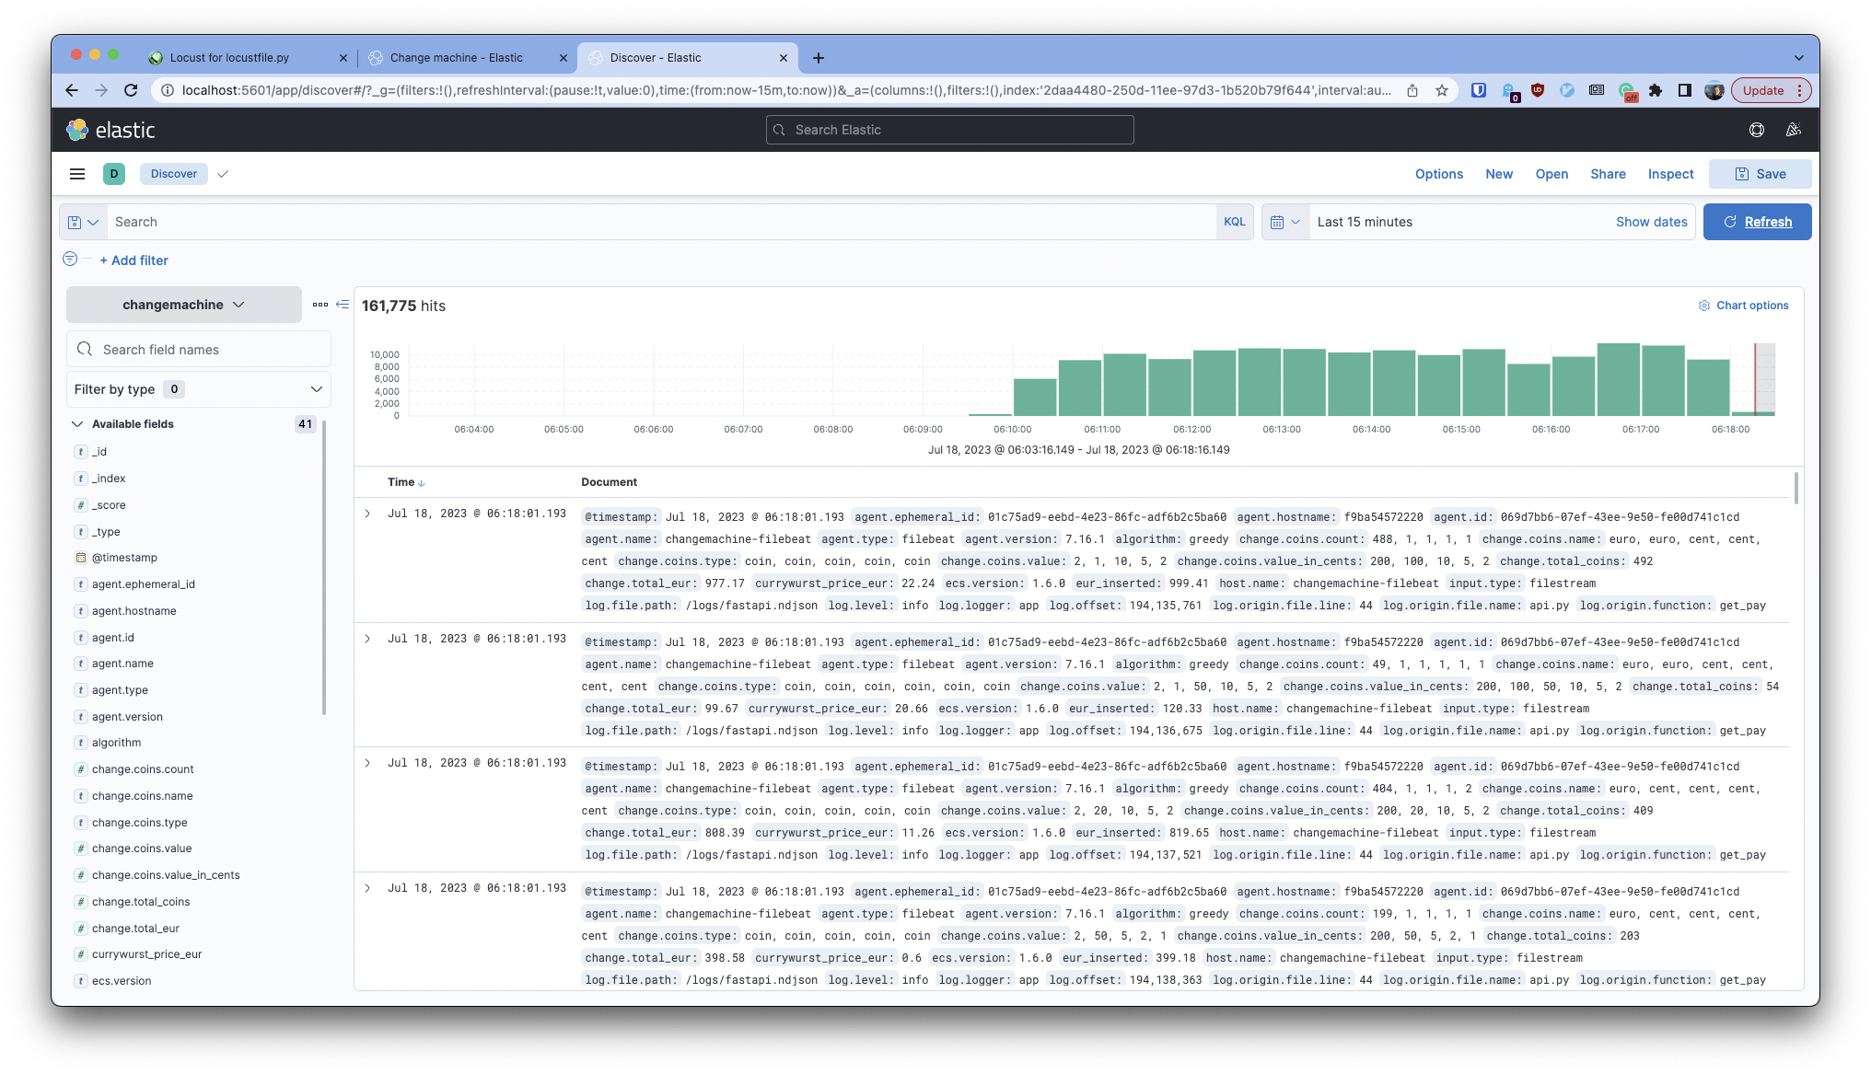Select the agent.hostname field

[134, 611]
